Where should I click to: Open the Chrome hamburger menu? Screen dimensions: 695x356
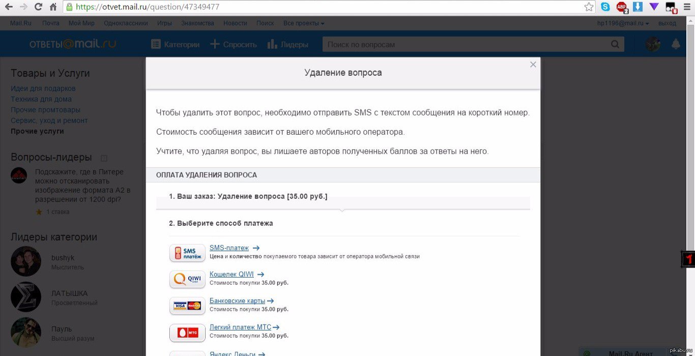(686, 7)
